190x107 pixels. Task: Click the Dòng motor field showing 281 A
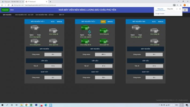[103, 54]
